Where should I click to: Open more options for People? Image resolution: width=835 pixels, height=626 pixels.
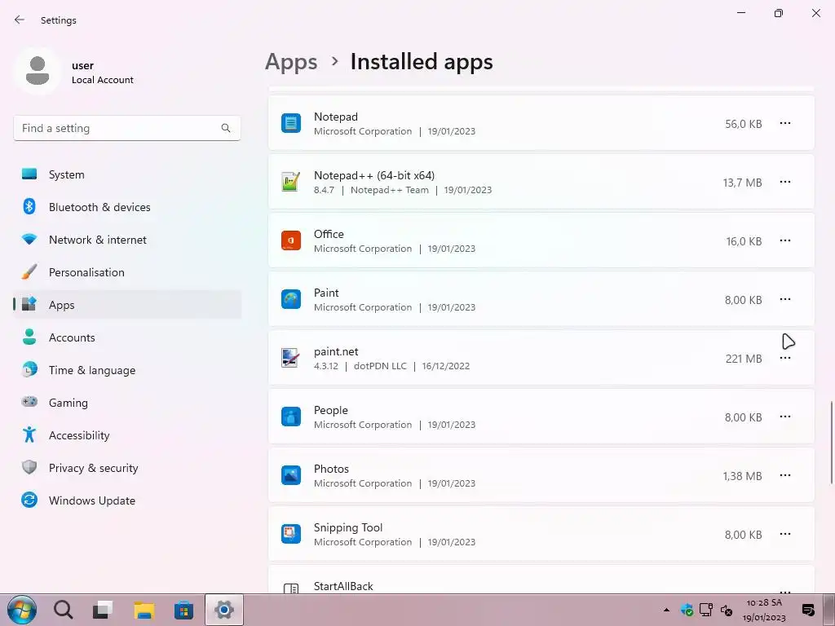[785, 417]
